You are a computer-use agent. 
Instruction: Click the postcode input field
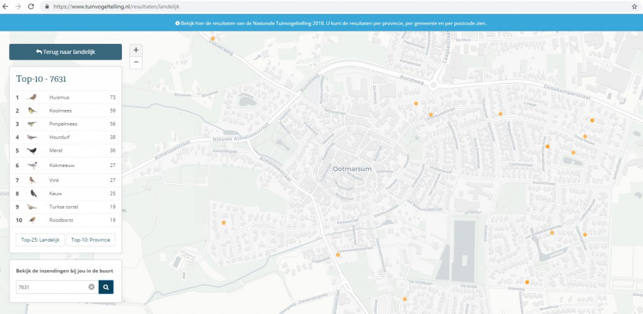pos(51,287)
